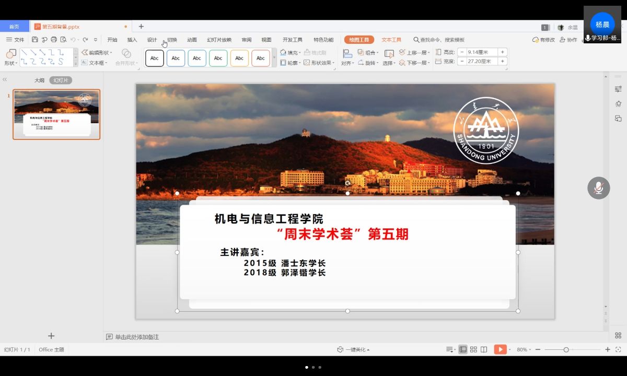Click the Save icon in quick access toolbar

(x=34, y=40)
